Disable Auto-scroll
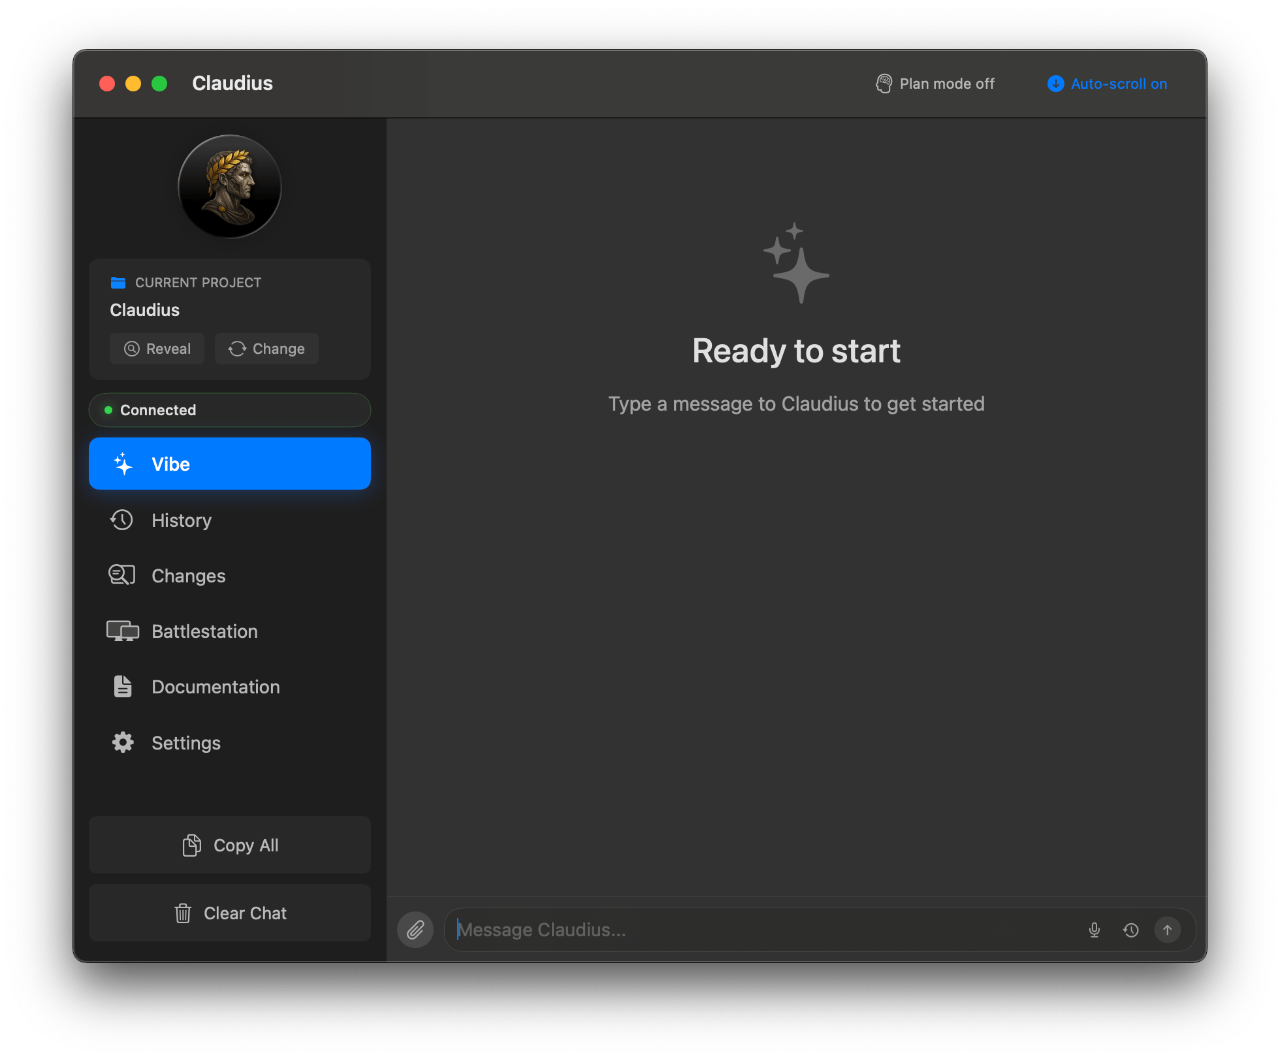This screenshot has width=1280, height=1059. [1106, 84]
